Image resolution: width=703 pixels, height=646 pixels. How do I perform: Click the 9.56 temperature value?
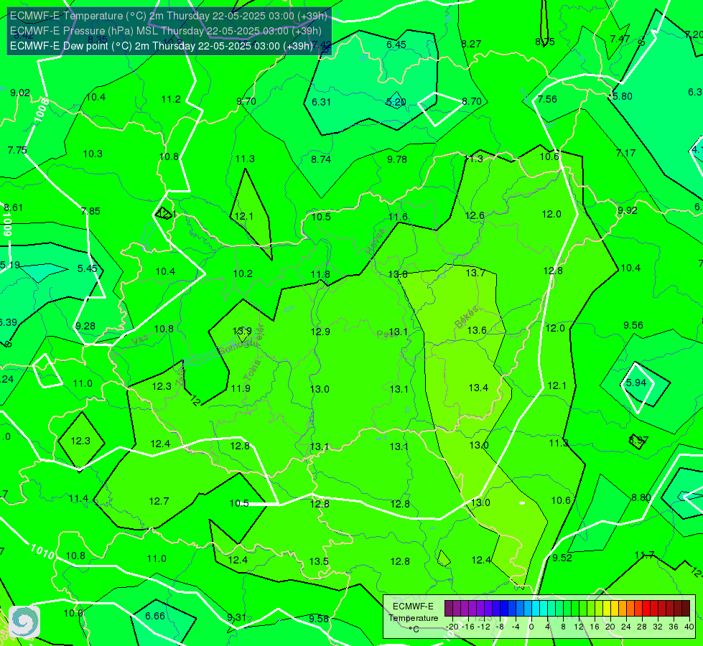click(633, 325)
